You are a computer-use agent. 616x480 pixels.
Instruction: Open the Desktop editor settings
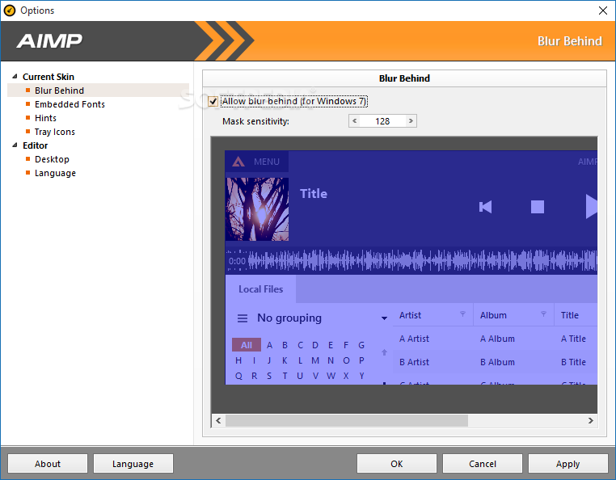[52, 159]
